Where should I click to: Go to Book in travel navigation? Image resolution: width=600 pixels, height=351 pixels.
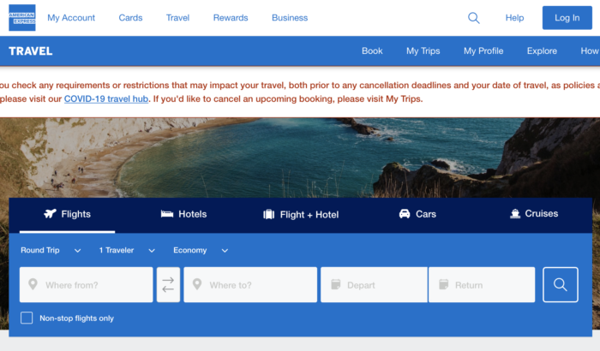(x=372, y=51)
